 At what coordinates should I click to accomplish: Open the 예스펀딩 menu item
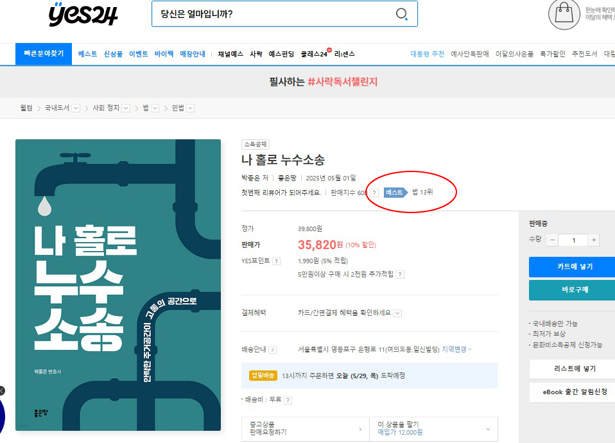point(281,54)
